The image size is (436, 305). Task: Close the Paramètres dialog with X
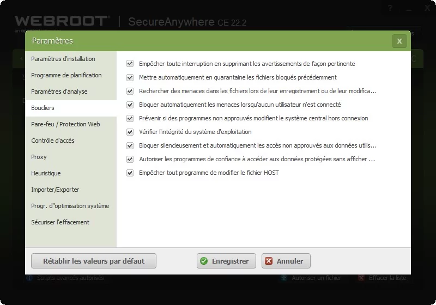pos(399,41)
